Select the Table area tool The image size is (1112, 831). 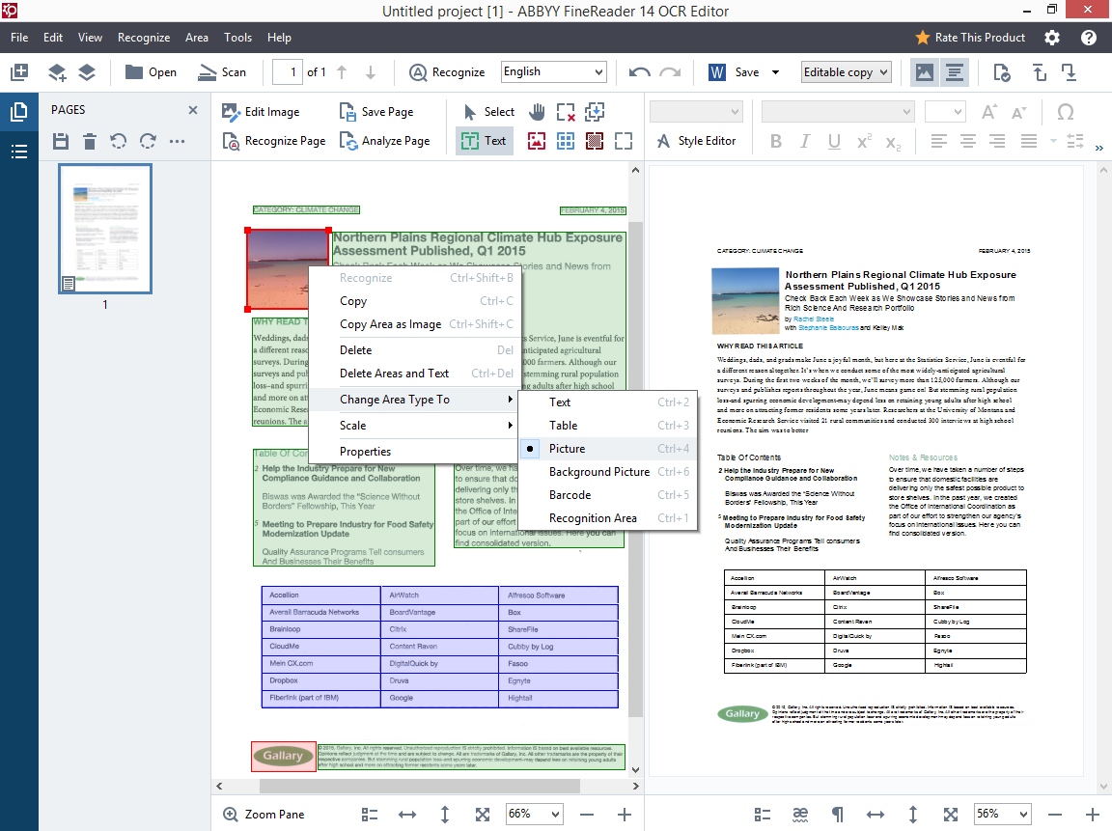tap(566, 141)
